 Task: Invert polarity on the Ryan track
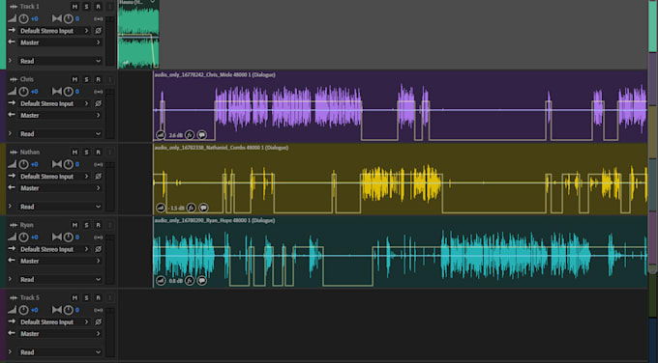[98, 249]
